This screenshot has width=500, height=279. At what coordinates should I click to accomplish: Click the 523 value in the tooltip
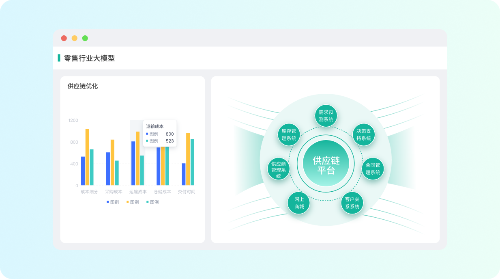170,141
